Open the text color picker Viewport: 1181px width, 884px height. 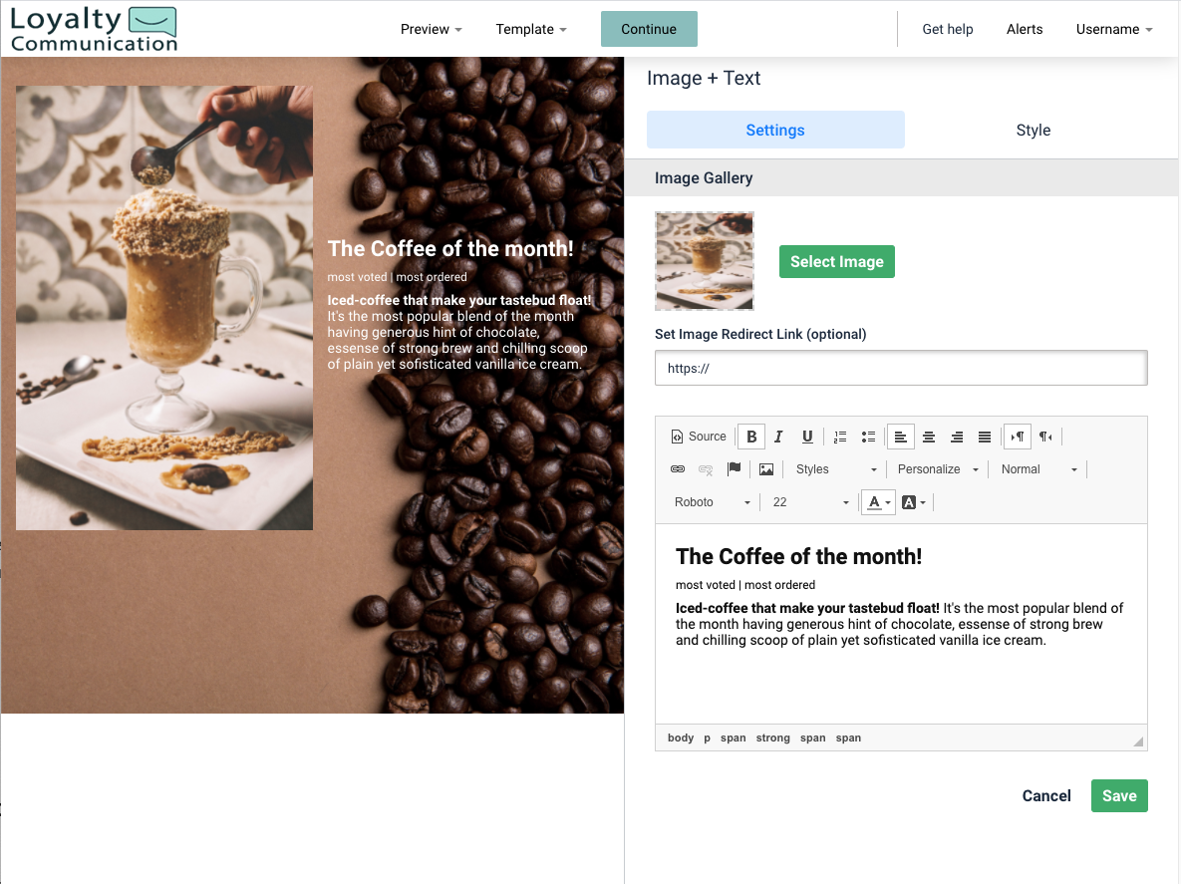coord(874,501)
